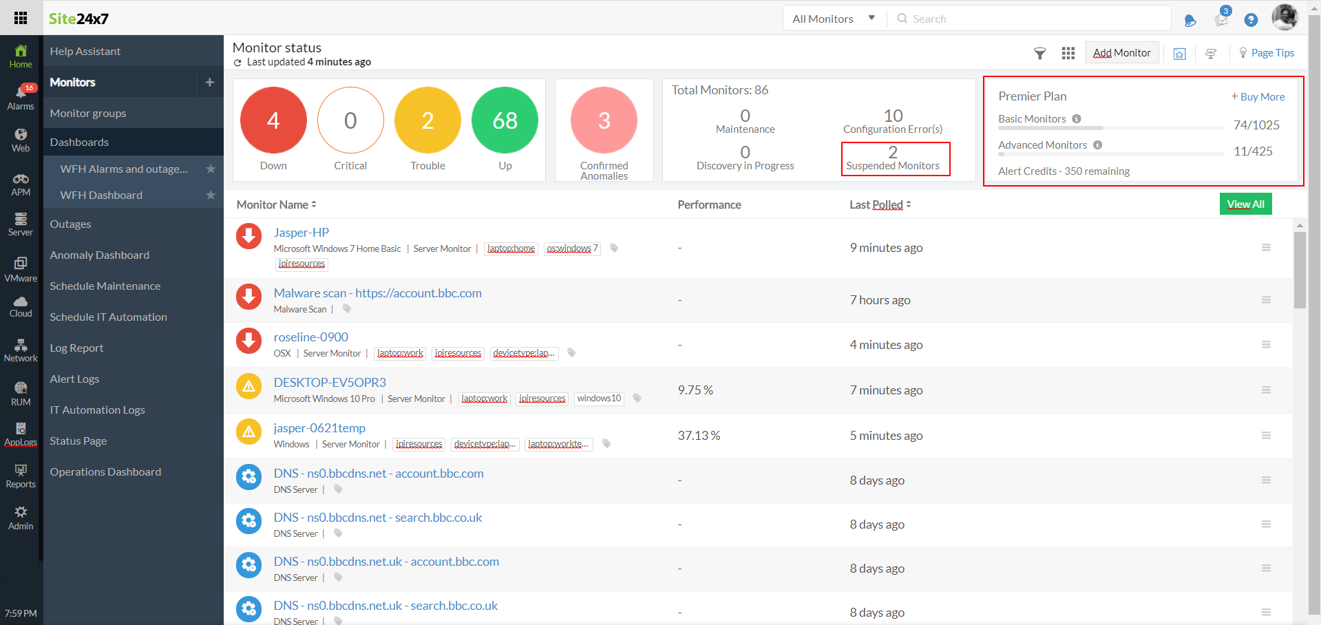Toggle star on WFH Alarms and outage
Image resolution: width=1321 pixels, height=625 pixels.
(211, 169)
